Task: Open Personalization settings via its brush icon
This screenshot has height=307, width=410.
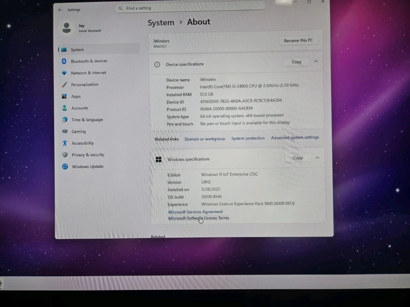Action: 64,84
